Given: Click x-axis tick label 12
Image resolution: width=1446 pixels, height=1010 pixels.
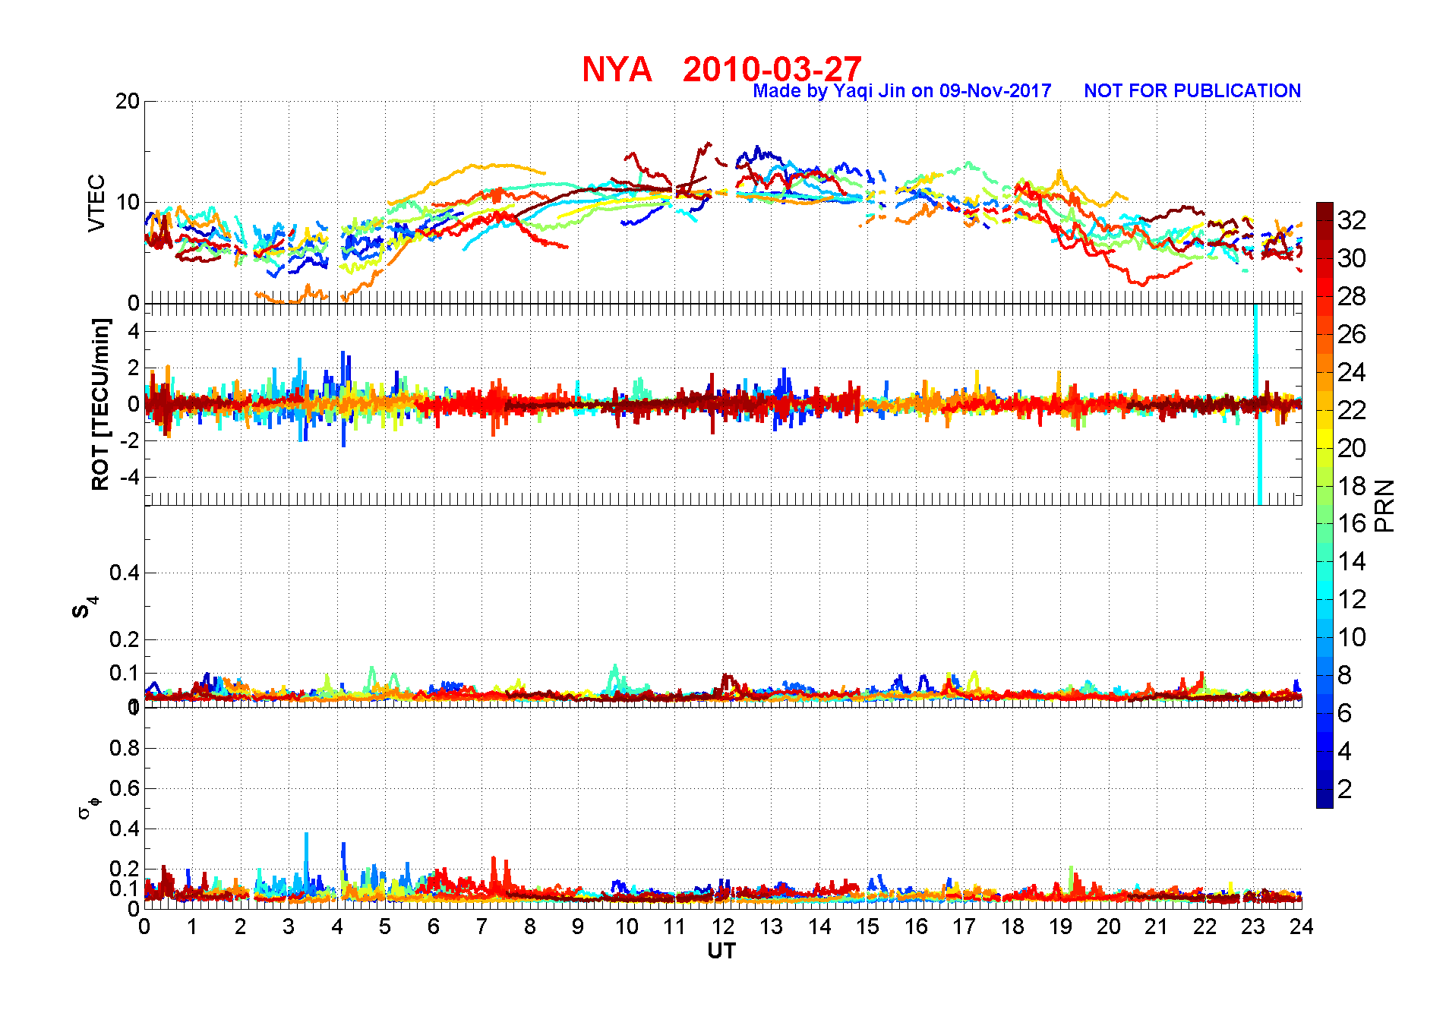Looking at the screenshot, I should tap(722, 926).
